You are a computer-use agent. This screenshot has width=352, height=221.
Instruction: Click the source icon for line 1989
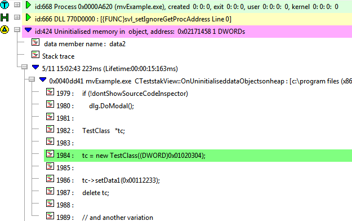click(50, 215)
